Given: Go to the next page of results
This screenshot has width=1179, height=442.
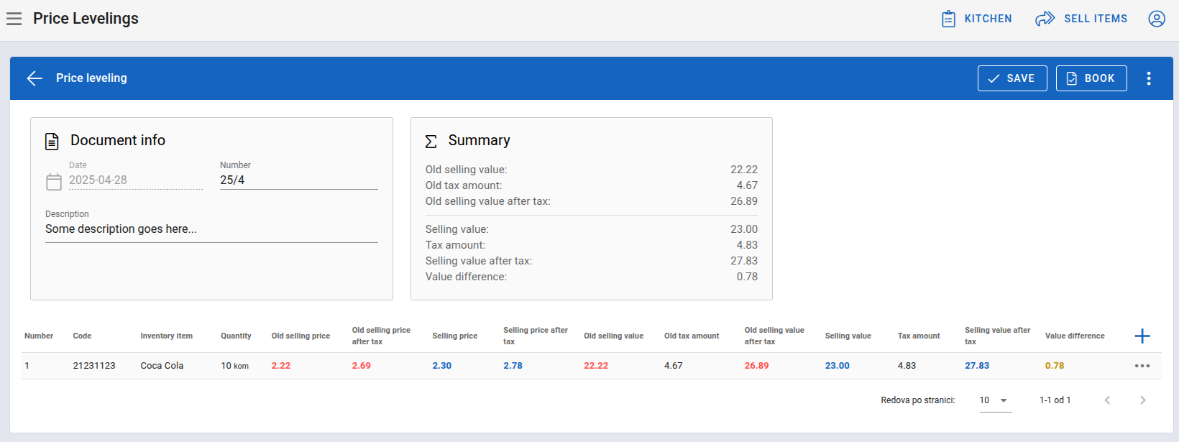Looking at the screenshot, I should [1143, 400].
